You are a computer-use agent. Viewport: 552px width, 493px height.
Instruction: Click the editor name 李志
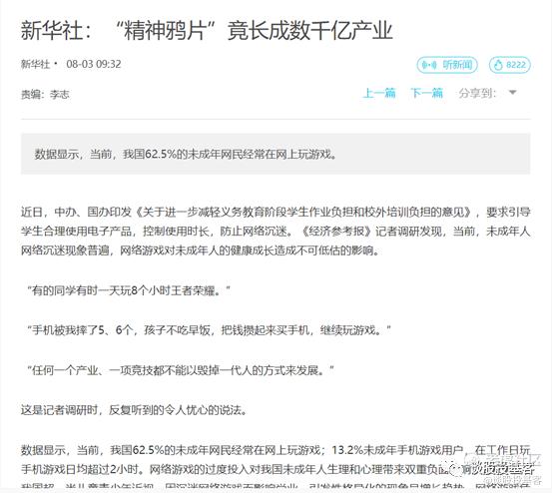60,94
